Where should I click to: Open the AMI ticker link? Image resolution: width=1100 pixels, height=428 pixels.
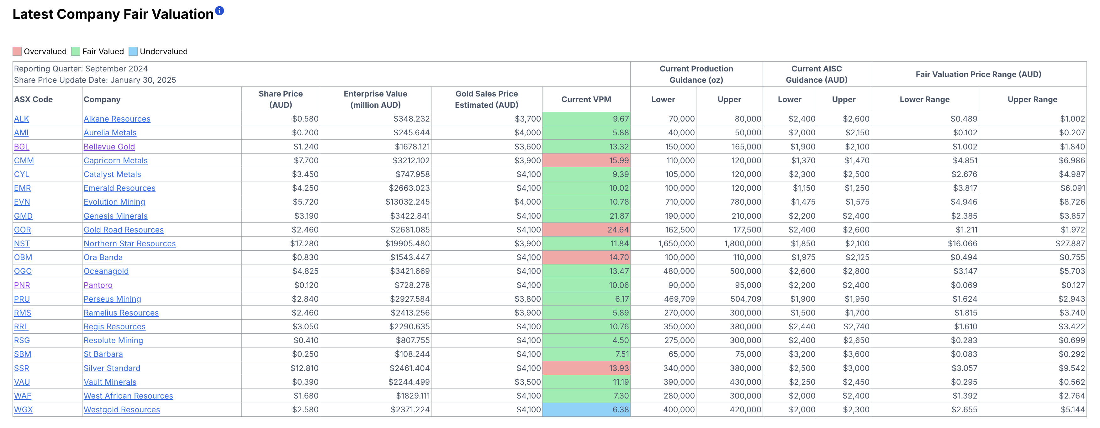(x=21, y=133)
